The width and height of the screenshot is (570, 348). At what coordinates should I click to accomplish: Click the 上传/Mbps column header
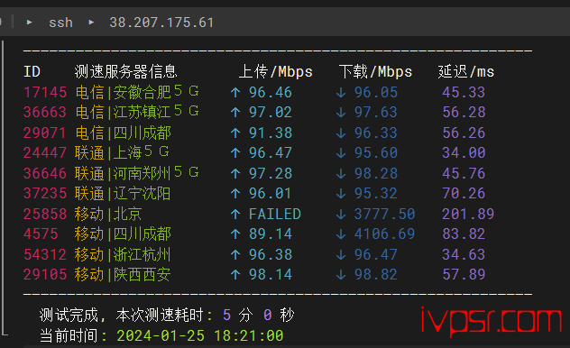click(x=276, y=71)
